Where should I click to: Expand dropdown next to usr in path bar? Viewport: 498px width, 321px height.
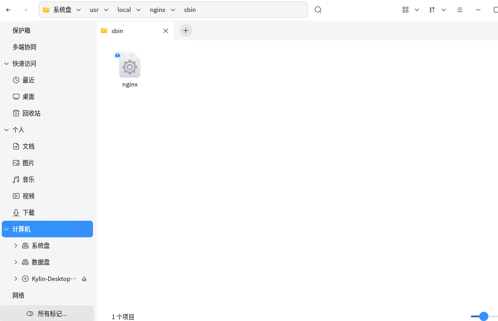tap(106, 10)
